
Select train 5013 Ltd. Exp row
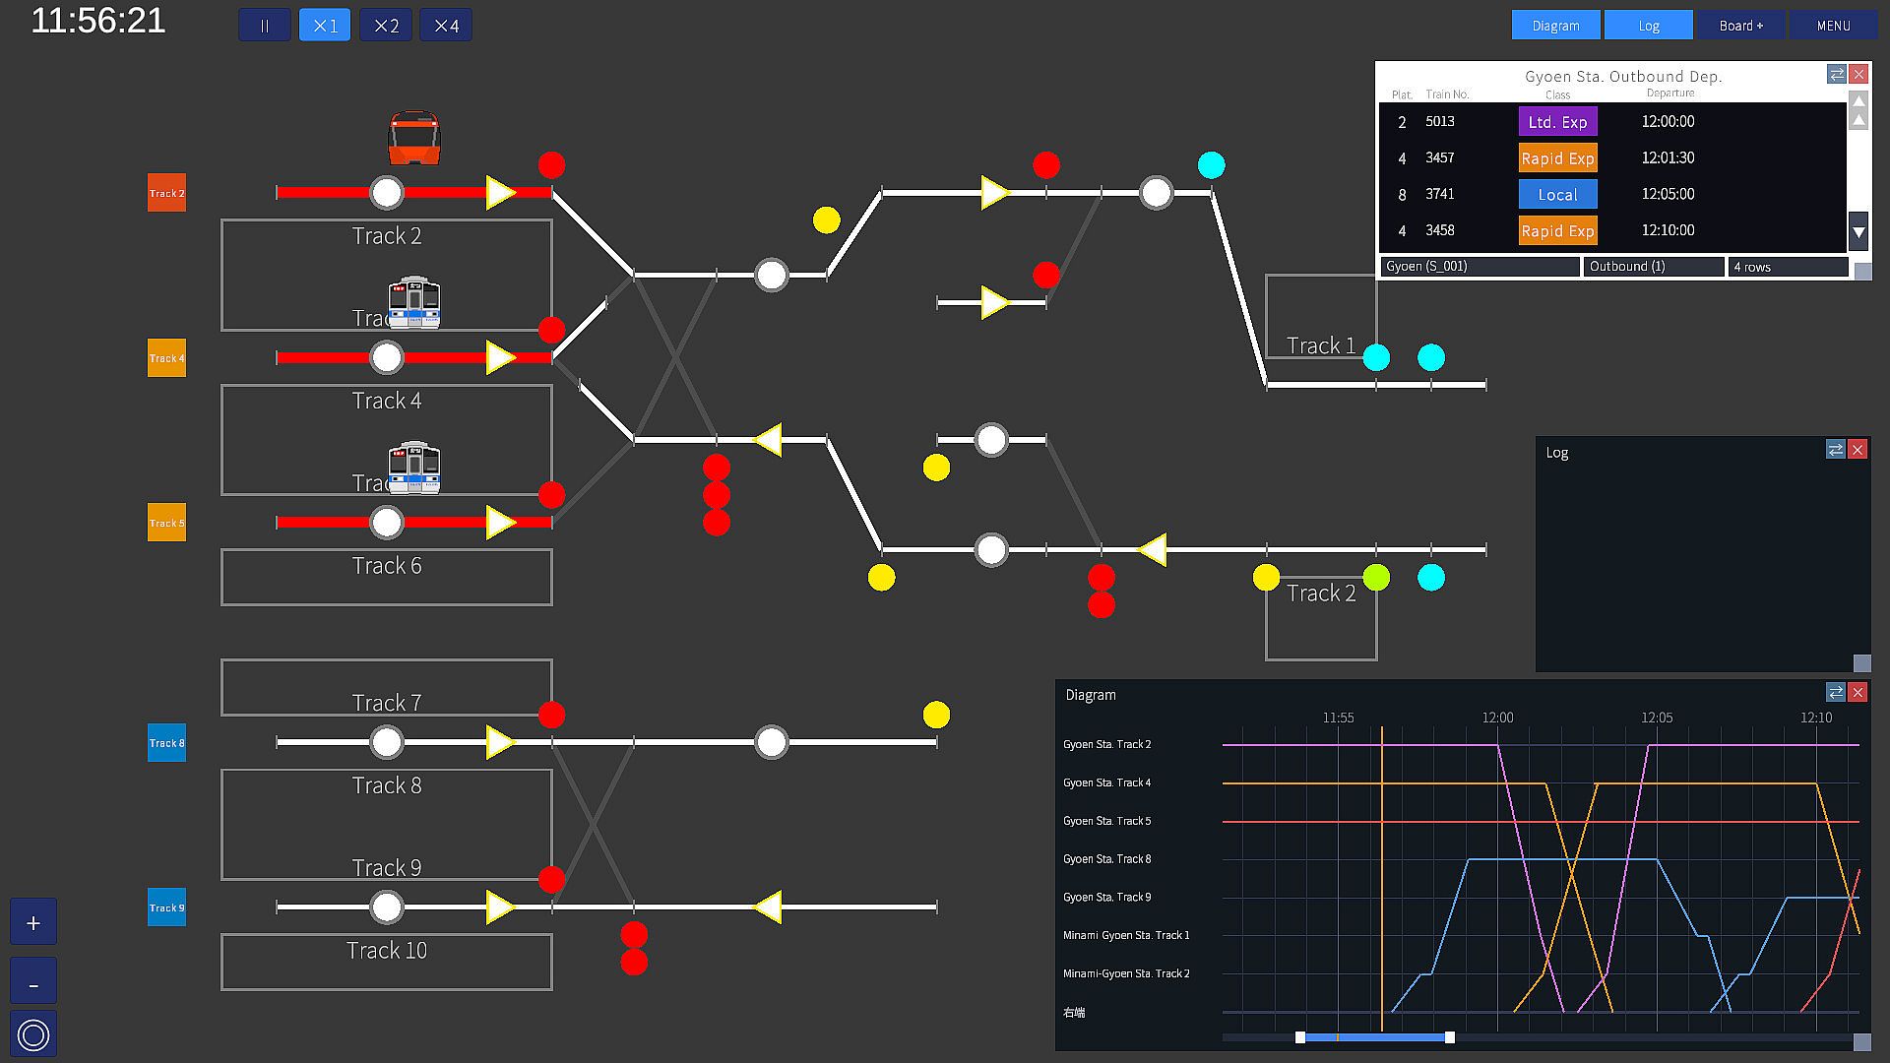[1612, 122]
